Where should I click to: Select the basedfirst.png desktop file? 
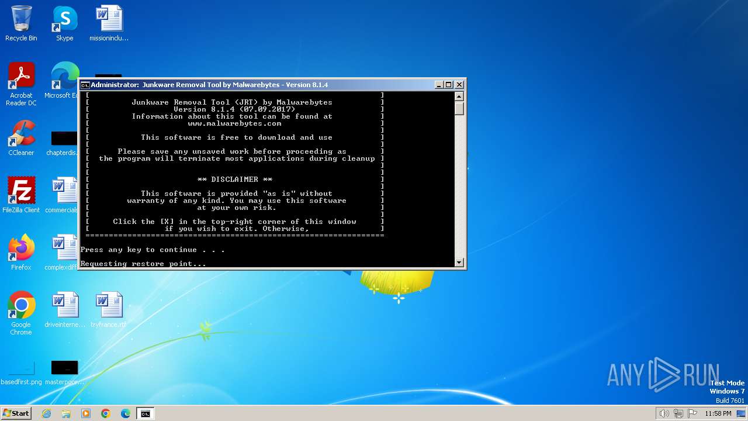[21, 372]
